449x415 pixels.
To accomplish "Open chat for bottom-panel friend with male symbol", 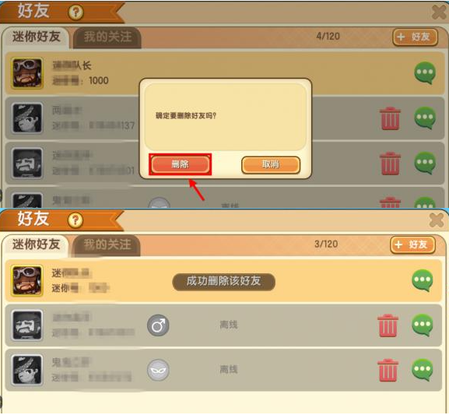I will (x=423, y=325).
